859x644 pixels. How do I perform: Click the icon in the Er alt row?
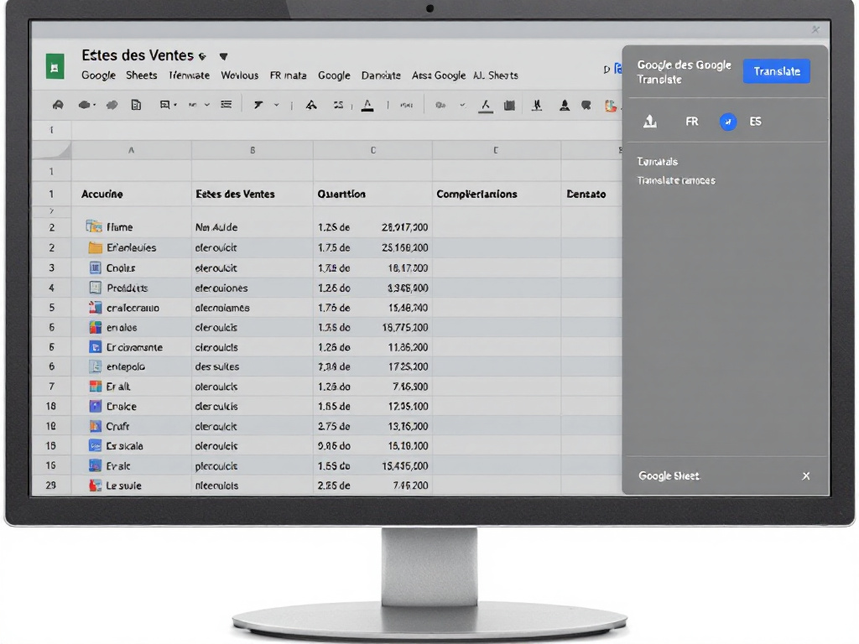click(x=96, y=386)
